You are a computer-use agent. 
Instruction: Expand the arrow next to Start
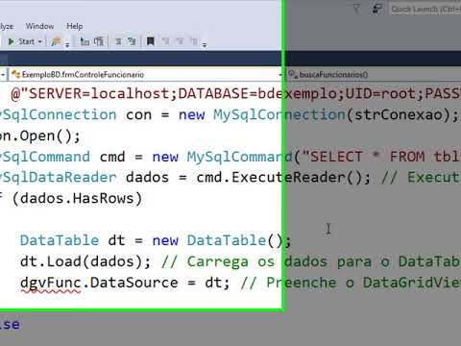[40, 41]
